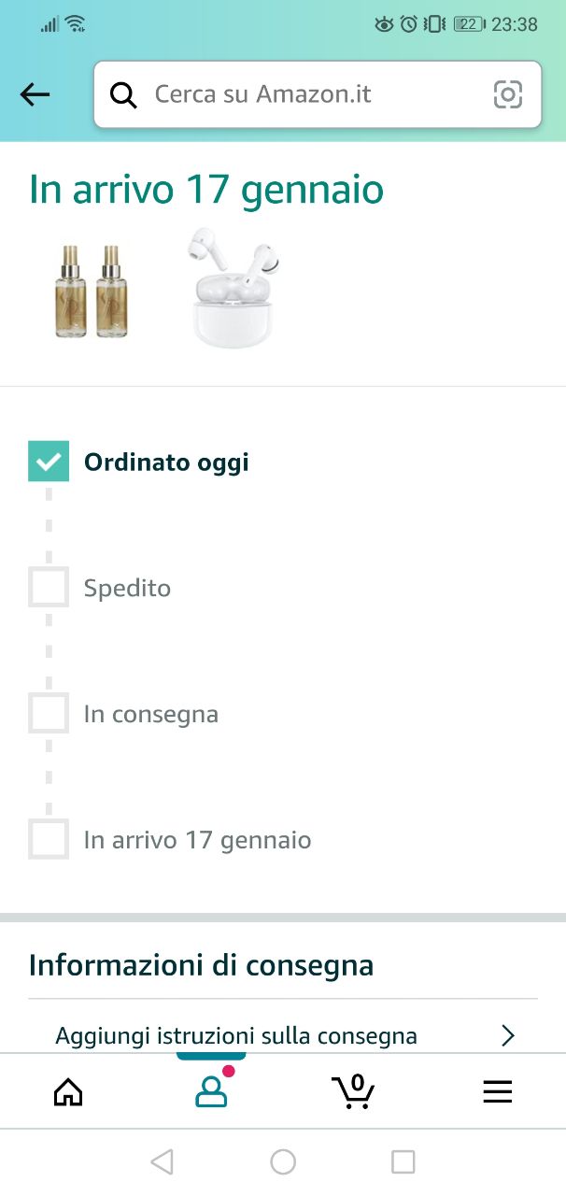The image size is (566, 1196).
Task: Tap the In arrivo 17 gennaio heading
Action: (206, 190)
